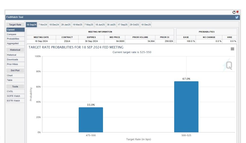Screen dimensions: 246x143
Task: Click the 500-525 bar at 67.0%
Action: 186,107
